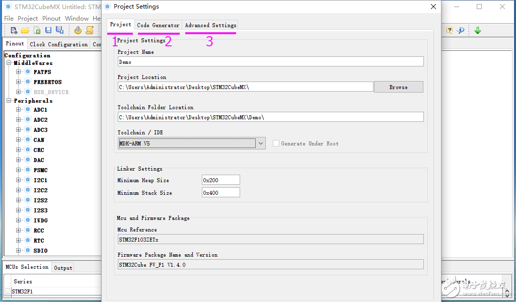Click the Save Project floppy icon
This screenshot has width=516, height=302.
pyautogui.click(x=48, y=31)
